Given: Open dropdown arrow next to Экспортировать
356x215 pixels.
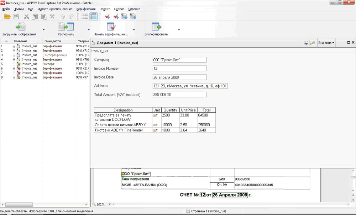Looking at the screenshot, I should pos(179,29).
